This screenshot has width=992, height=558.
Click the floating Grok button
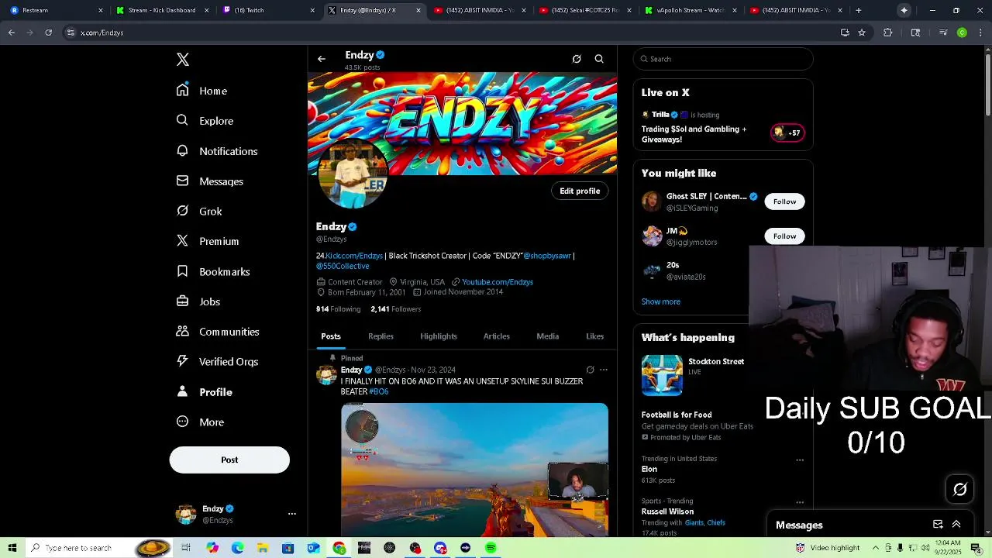coord(960,489)
